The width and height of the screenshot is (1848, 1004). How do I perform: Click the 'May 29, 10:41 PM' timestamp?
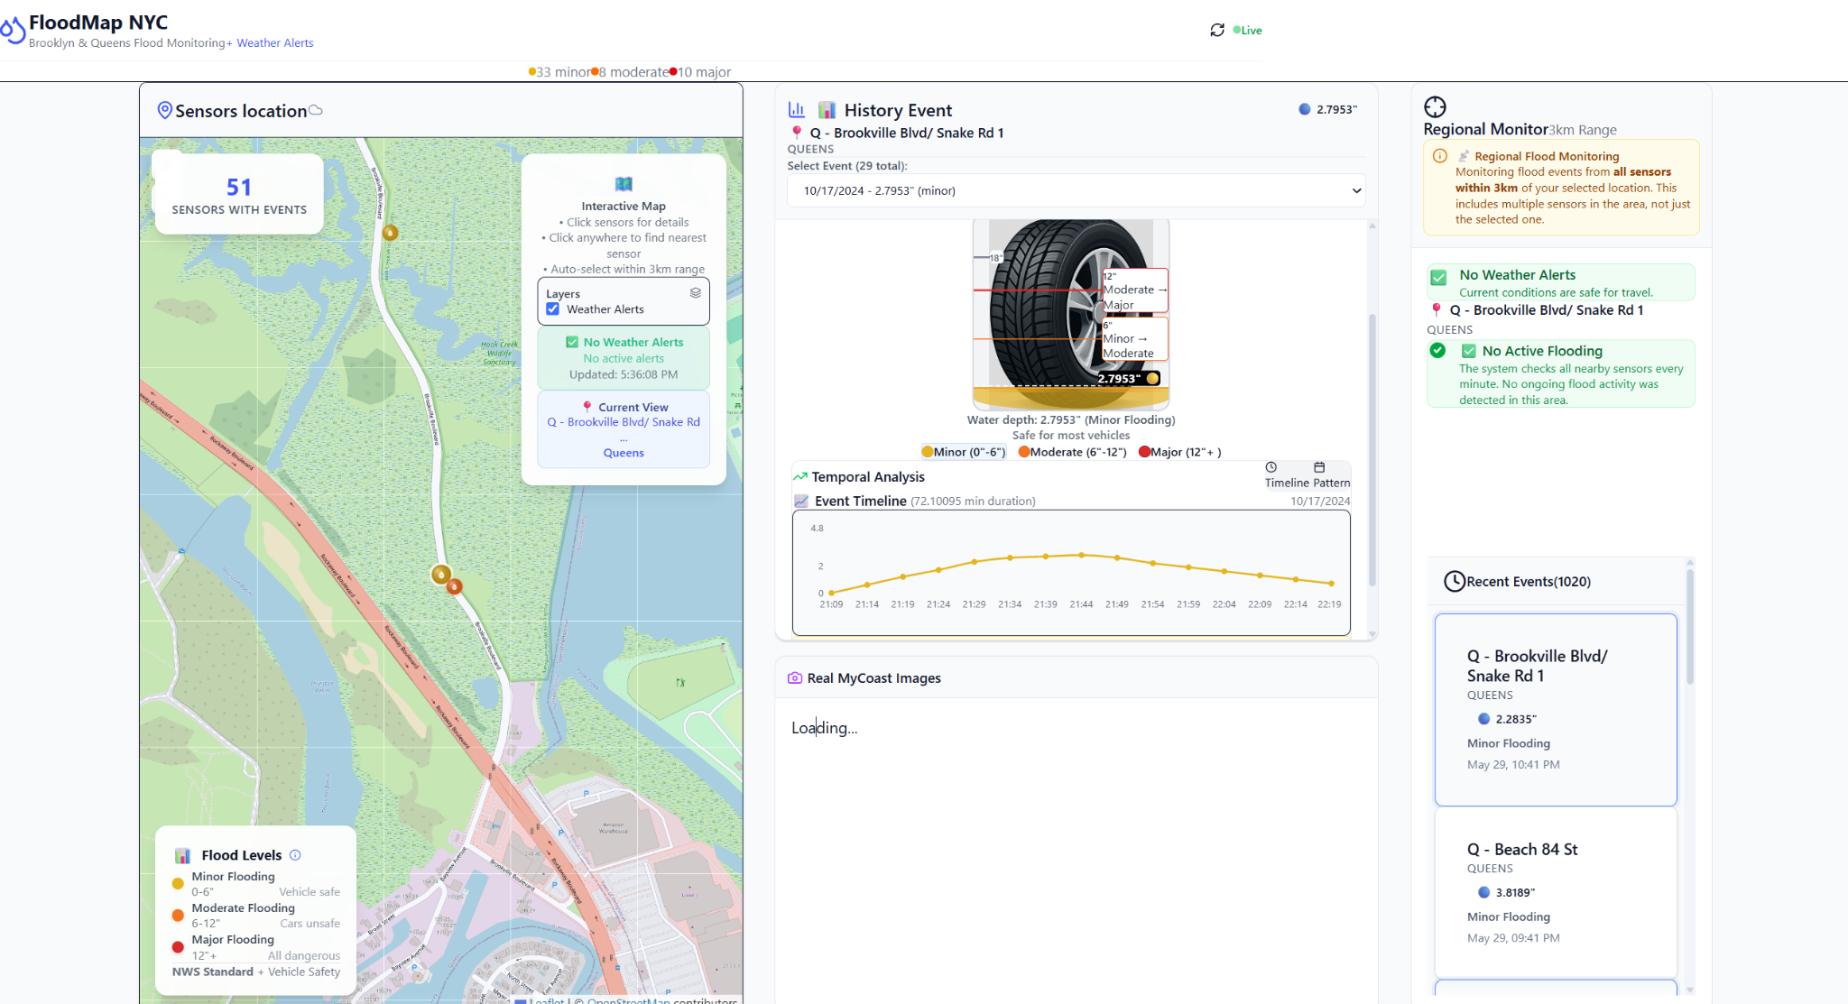pos(1513,764)
